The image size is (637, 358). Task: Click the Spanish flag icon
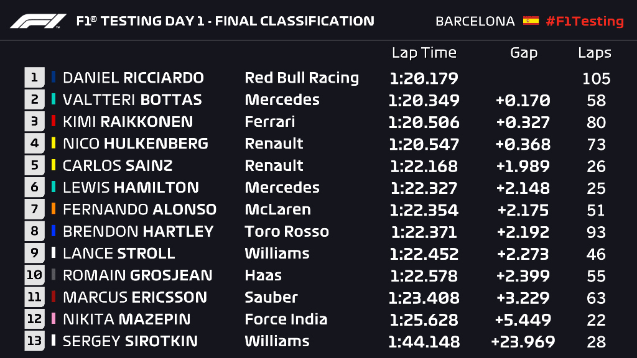pos(531,21)
